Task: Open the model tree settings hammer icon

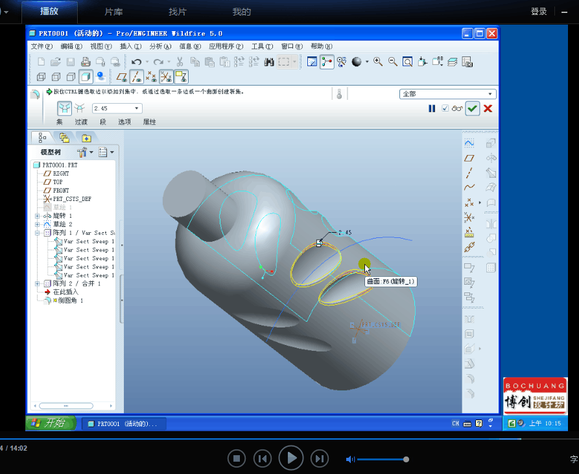Action: (82, 152)
